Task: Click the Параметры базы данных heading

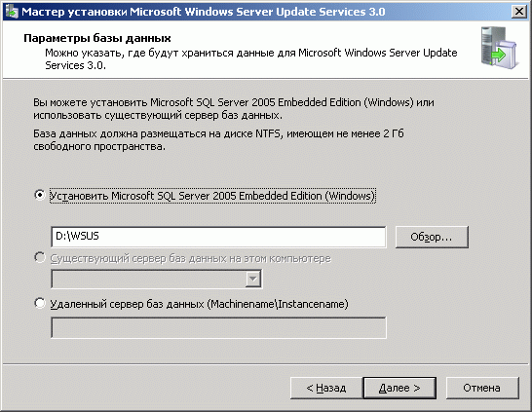Action: click(x=97, y=38)
